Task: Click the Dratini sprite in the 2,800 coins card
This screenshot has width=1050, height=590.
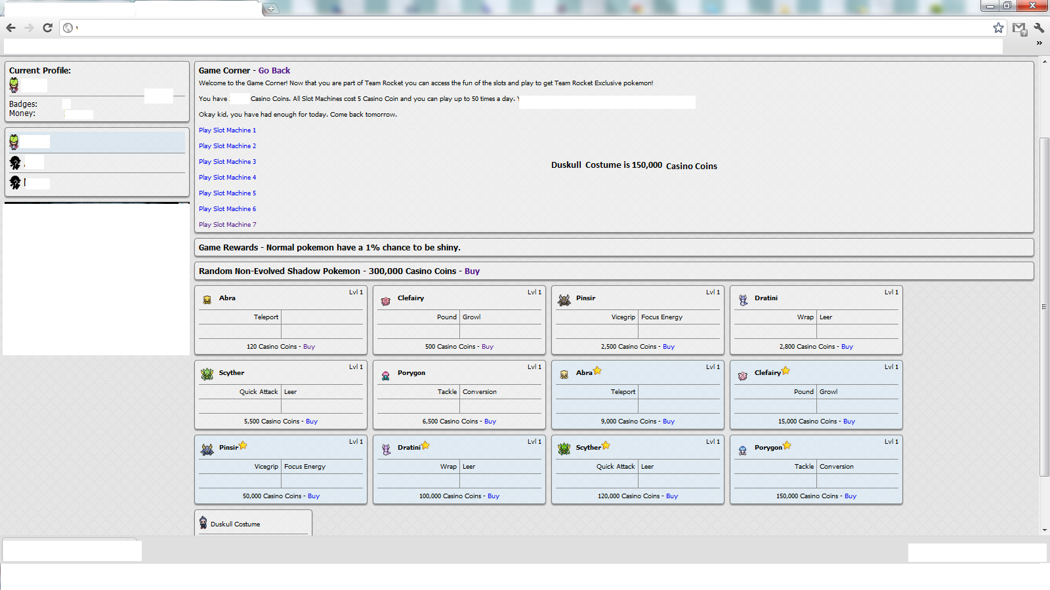Action: (x=743, y=300)
